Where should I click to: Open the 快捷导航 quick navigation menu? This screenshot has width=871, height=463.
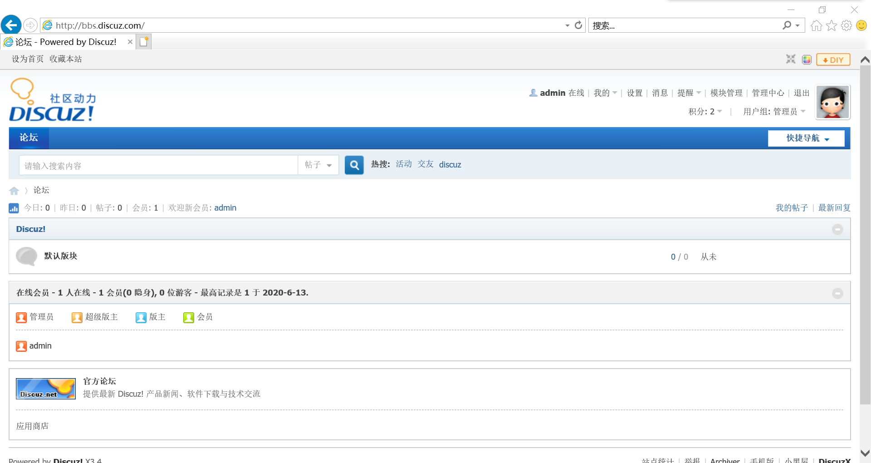pyautogui.click(x=806, y=138)
